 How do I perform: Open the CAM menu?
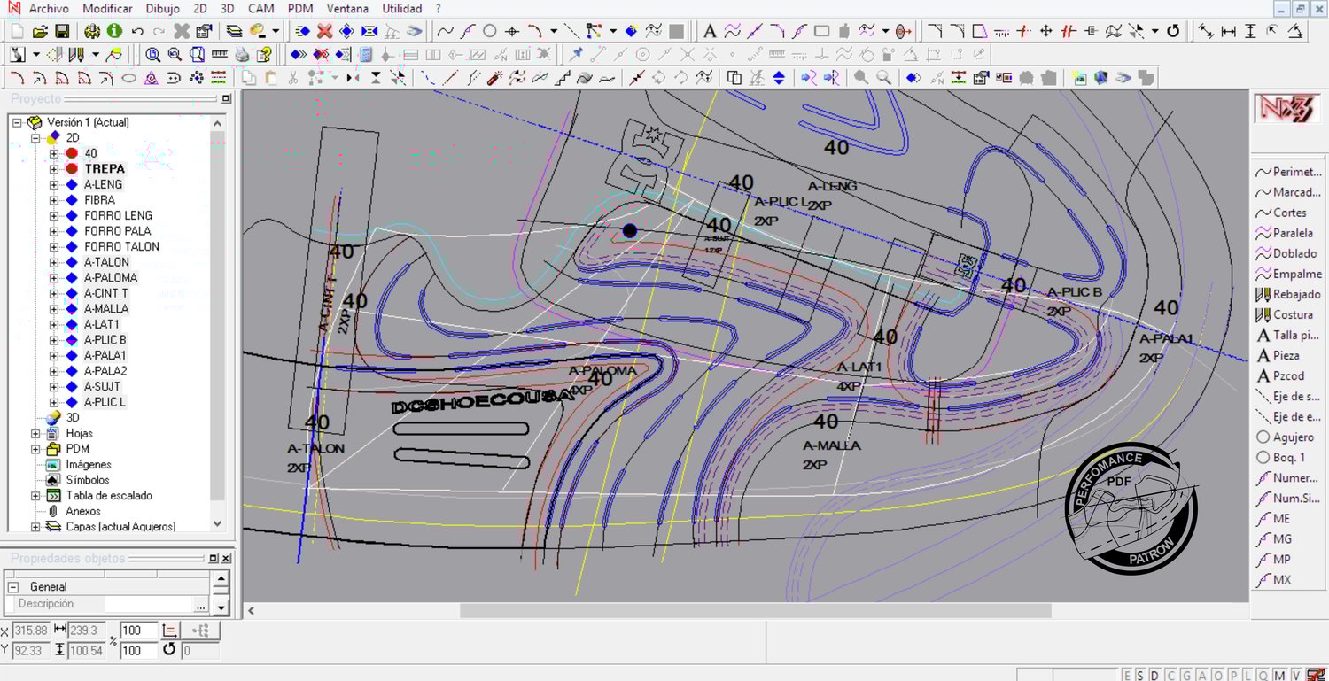click(260, 9)
